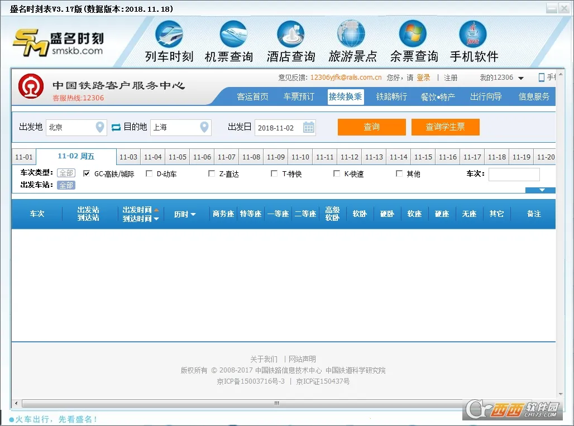
Task: Switch to the 车票预订 navigation tab
Action: 299,96
